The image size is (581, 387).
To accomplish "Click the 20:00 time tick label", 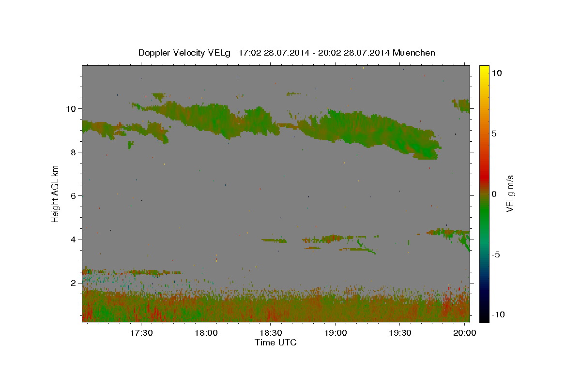I will (x=465, y=333).
